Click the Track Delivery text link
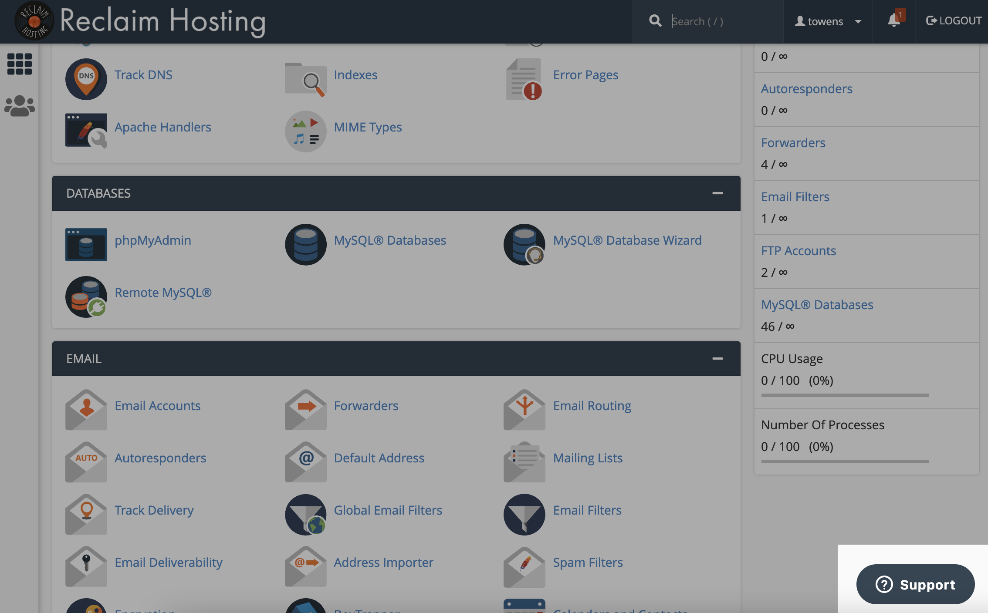Image resolution: width=988 pixels, height=613 pixels. pyautogui.click(x=154, y=510)
